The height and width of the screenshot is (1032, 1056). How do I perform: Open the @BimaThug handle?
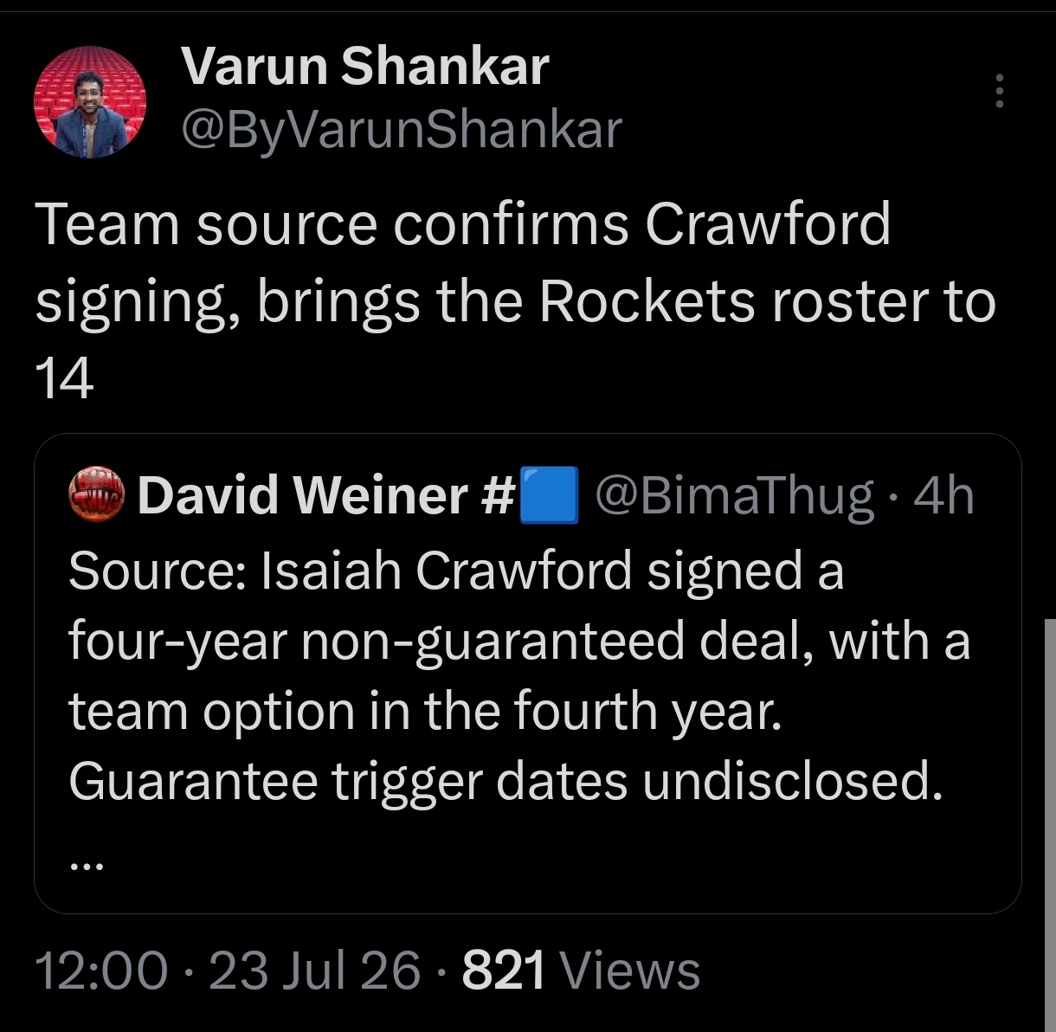736,496
